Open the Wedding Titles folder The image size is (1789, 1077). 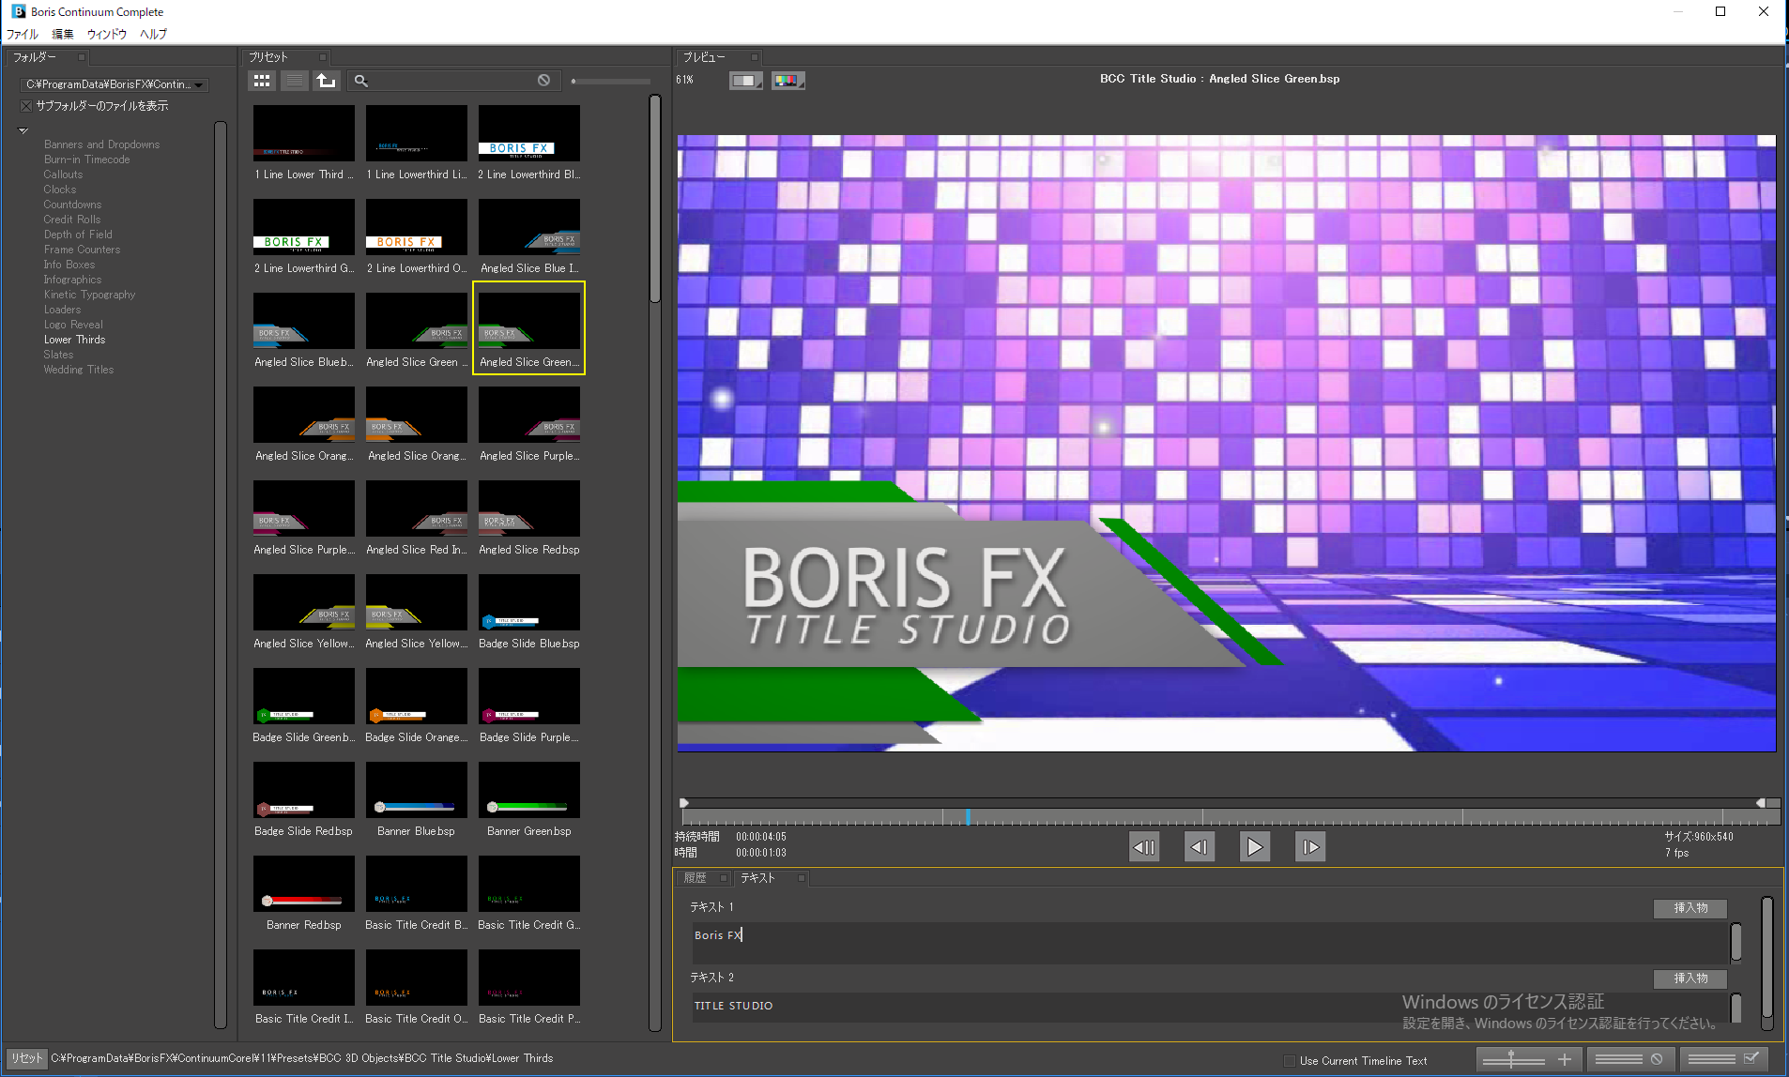(x=78, y=370)
